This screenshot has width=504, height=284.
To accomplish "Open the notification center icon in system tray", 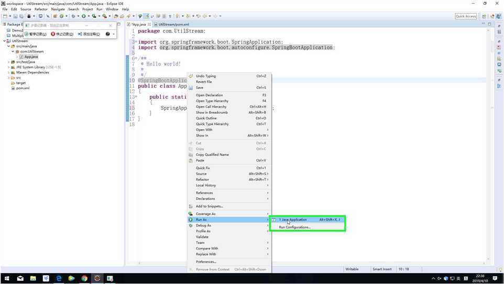I will [x=495, y=278].
